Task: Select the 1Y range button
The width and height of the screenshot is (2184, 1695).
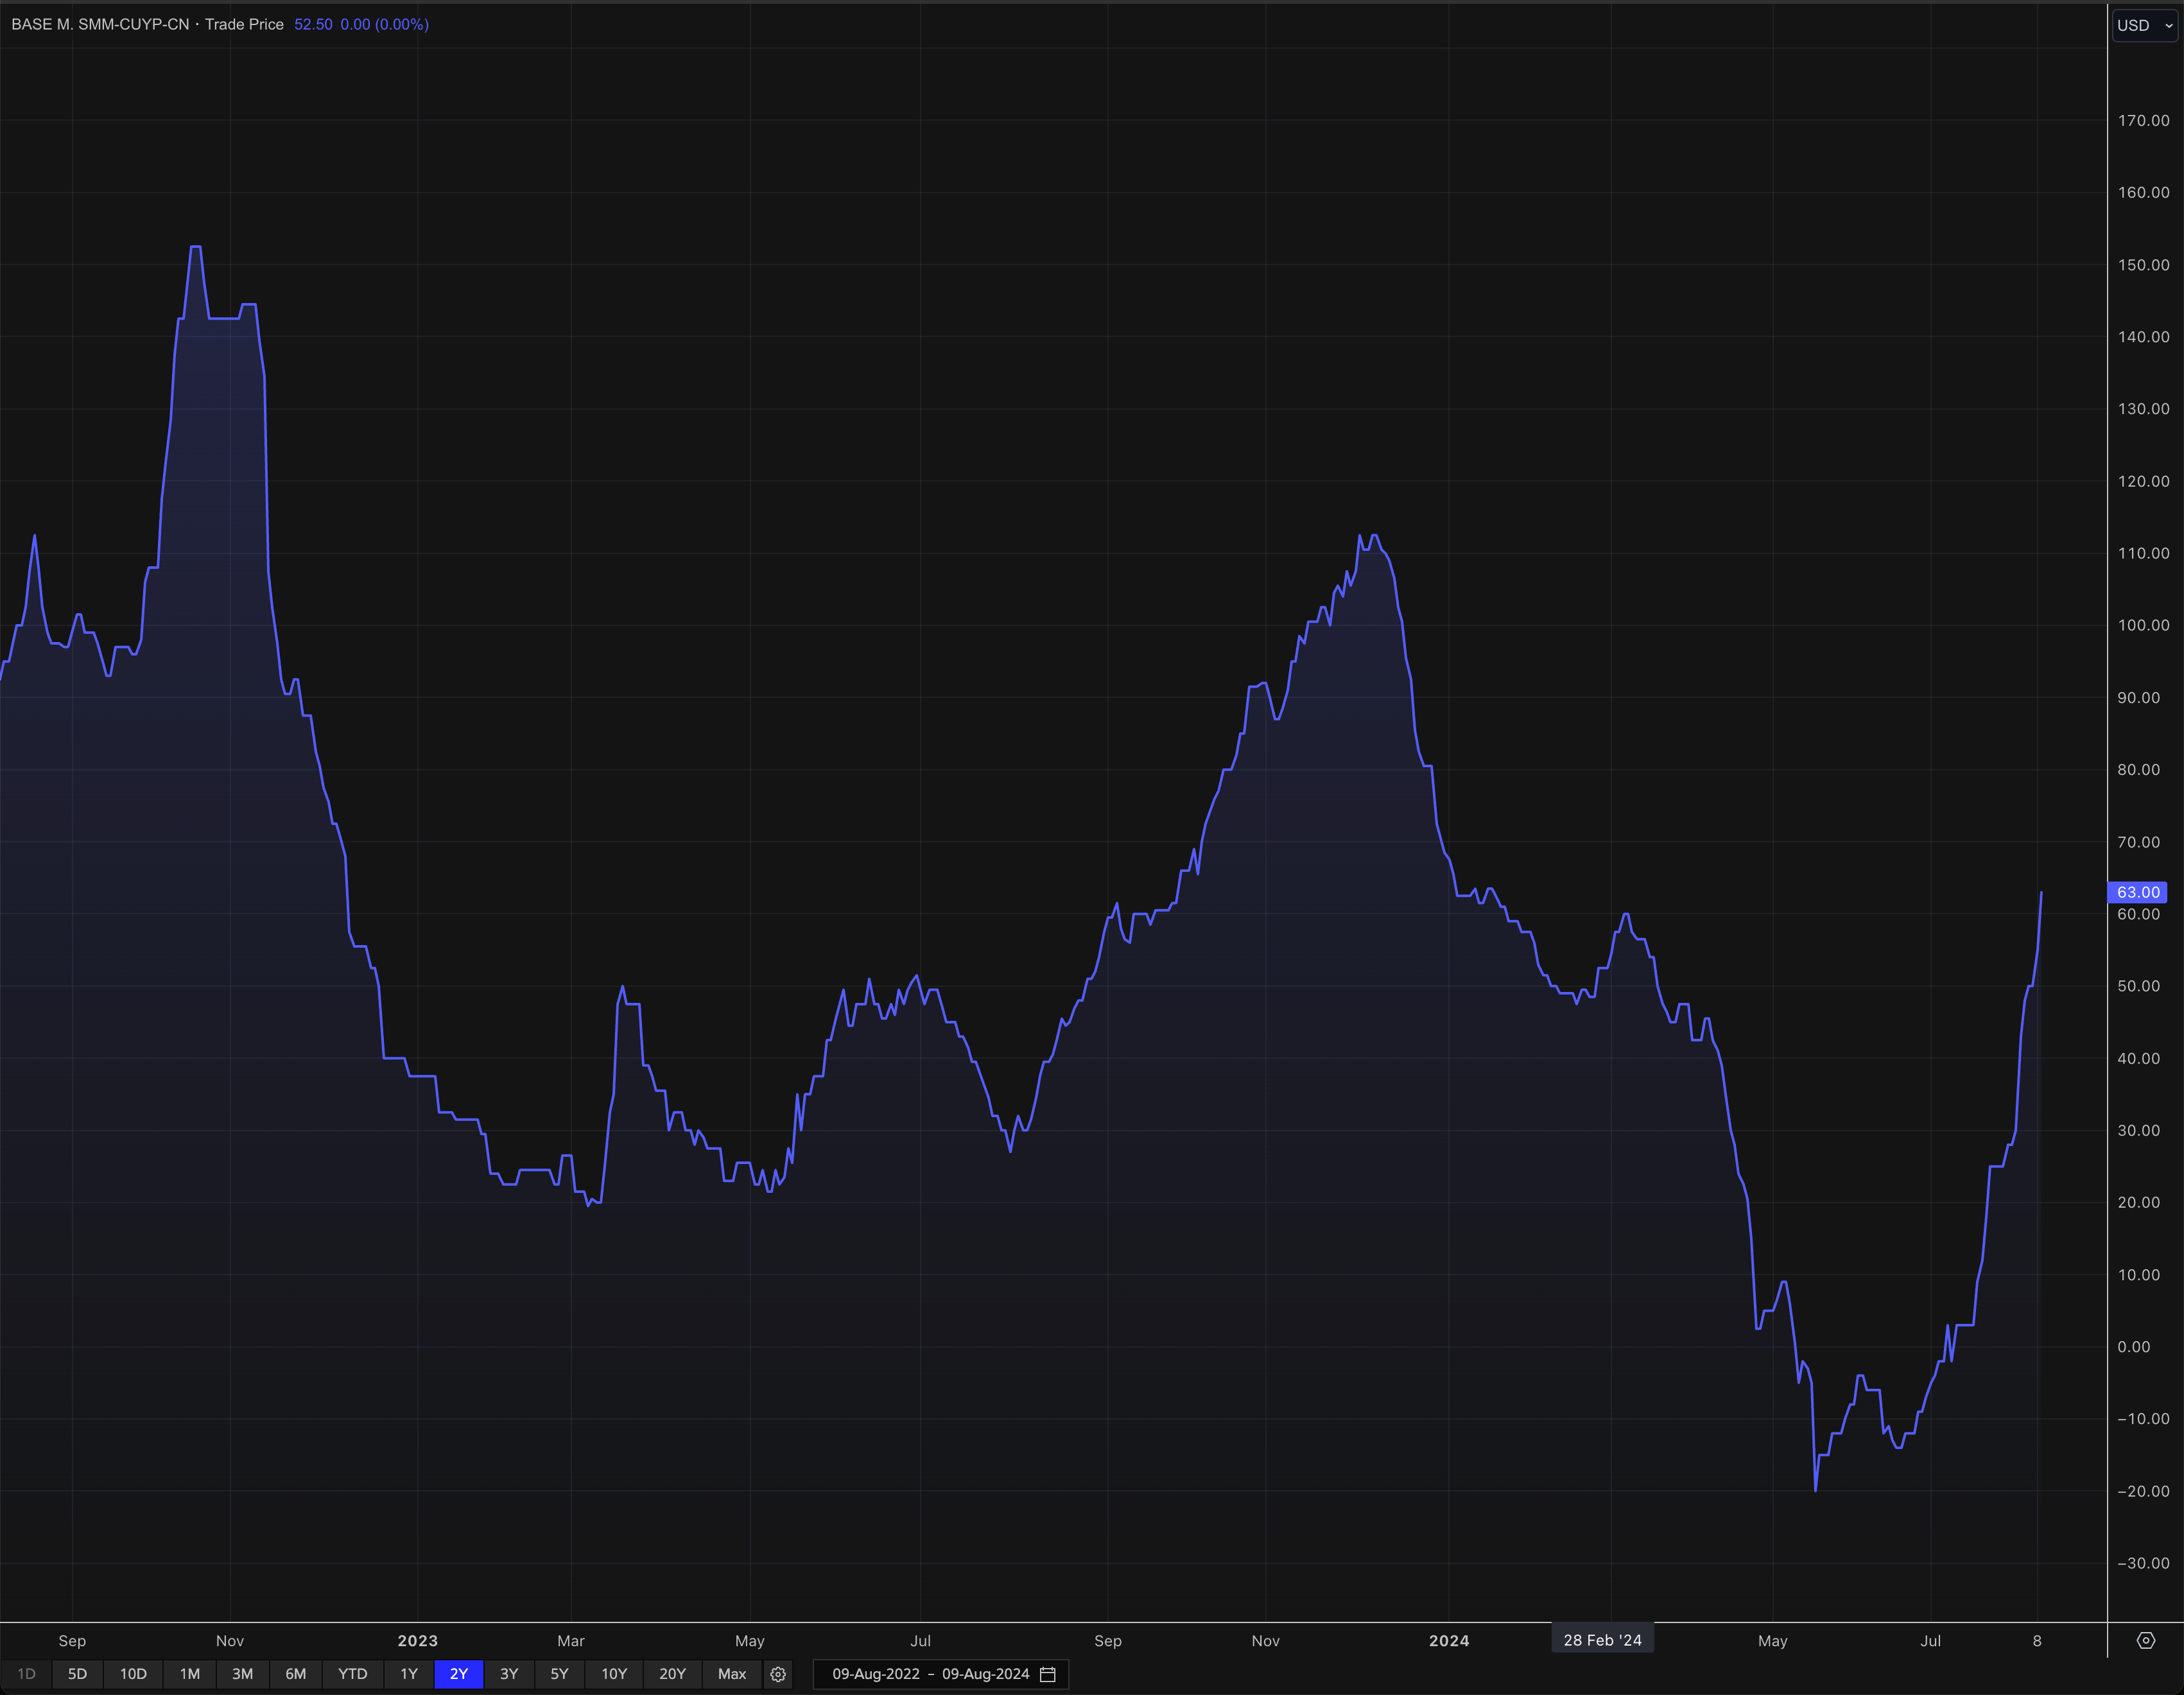Action: coord(409,1674)
